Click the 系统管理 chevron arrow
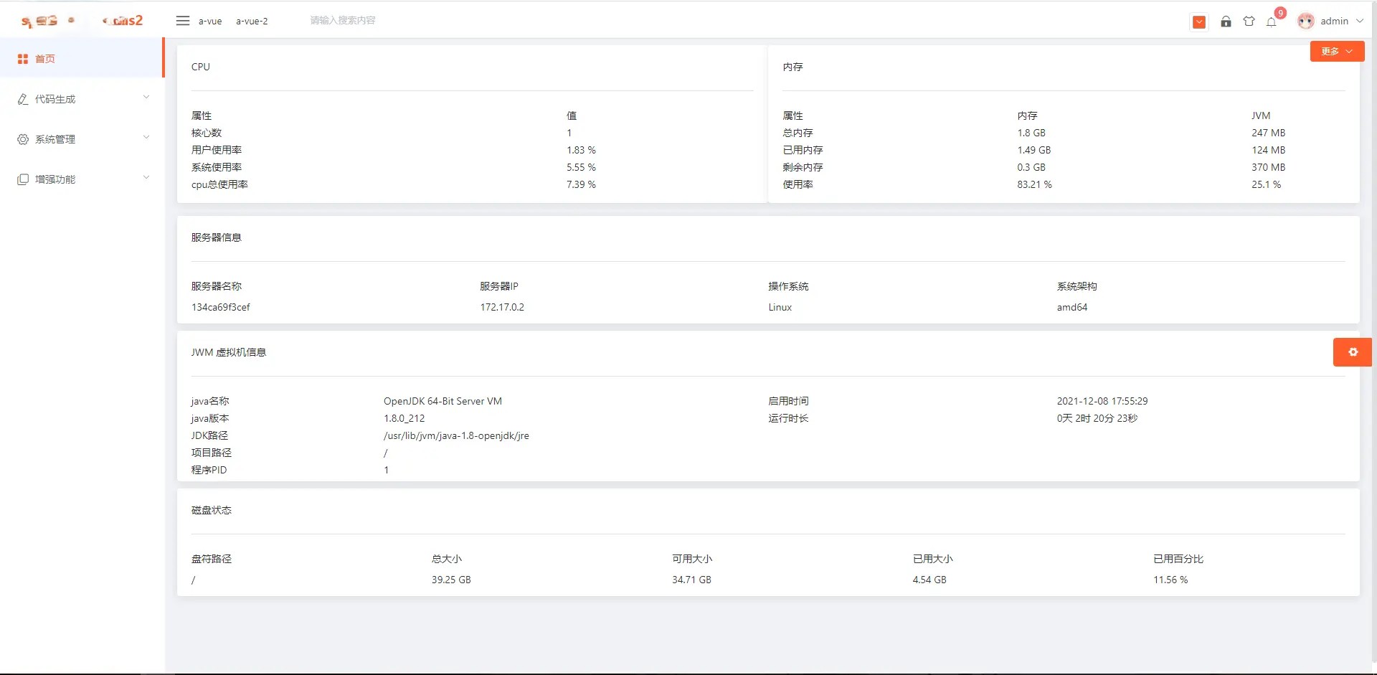 [146, 138]
